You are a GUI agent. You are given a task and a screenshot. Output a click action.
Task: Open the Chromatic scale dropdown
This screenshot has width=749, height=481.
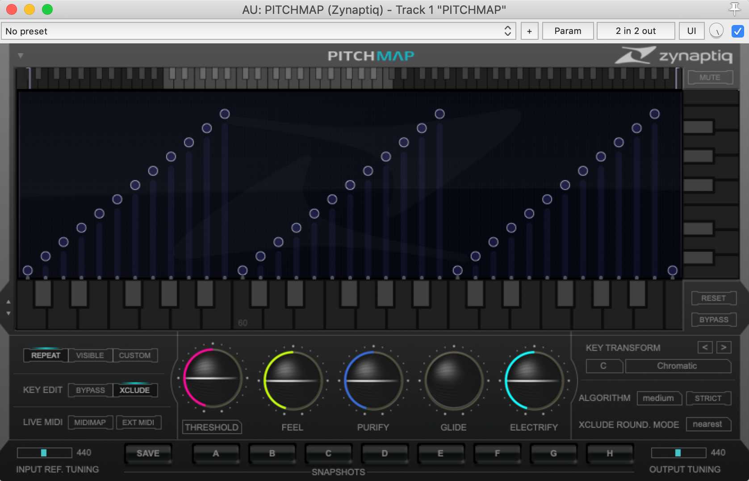click(x=677, y=366)
